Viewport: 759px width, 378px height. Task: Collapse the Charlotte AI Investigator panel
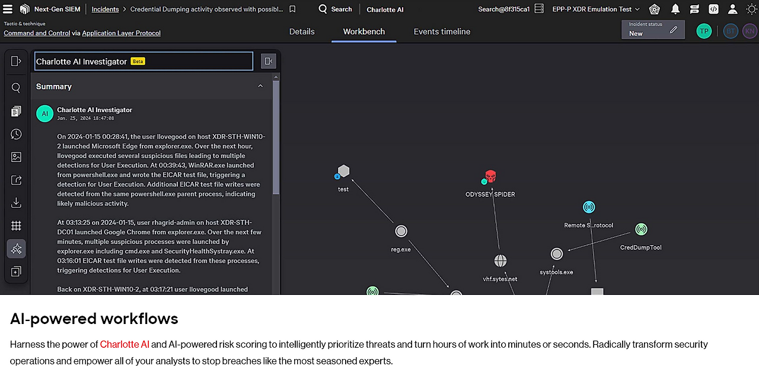tap(269, 61)
